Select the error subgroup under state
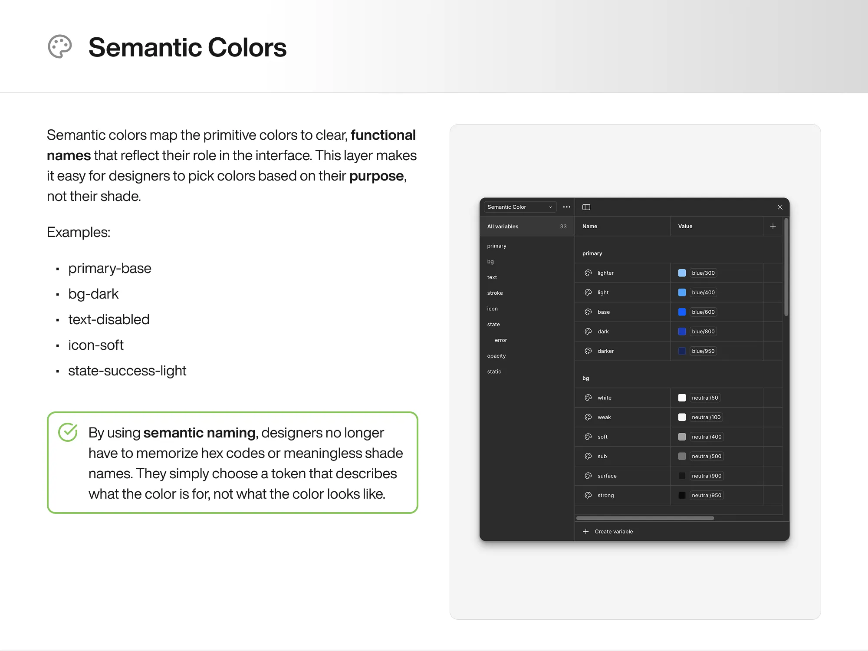 click(500, 340)
